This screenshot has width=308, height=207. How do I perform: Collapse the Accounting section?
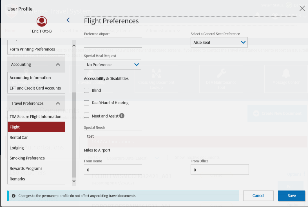click(58, 65)
